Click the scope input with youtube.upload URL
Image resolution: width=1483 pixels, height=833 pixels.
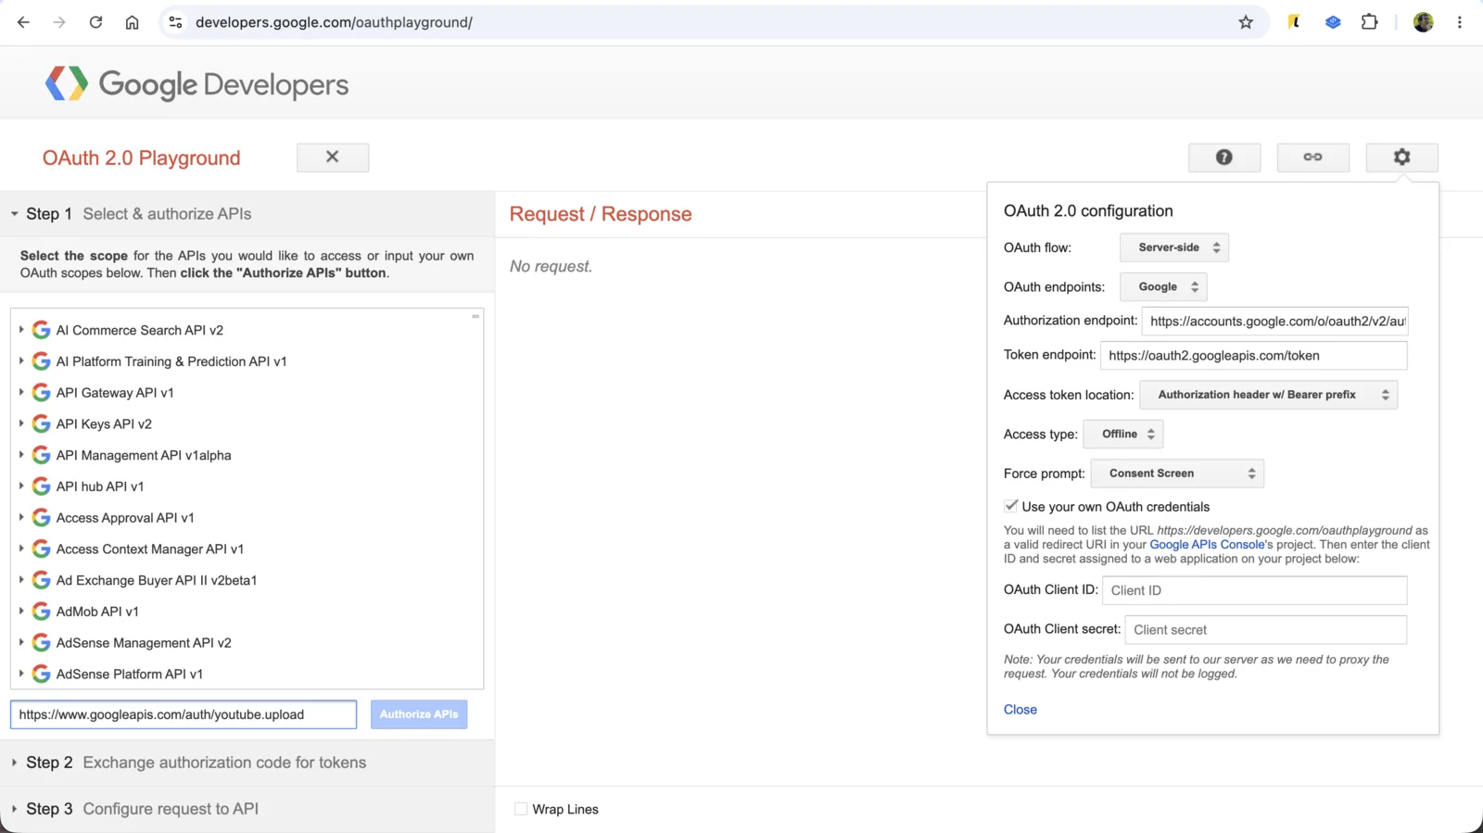click(184, 714)
